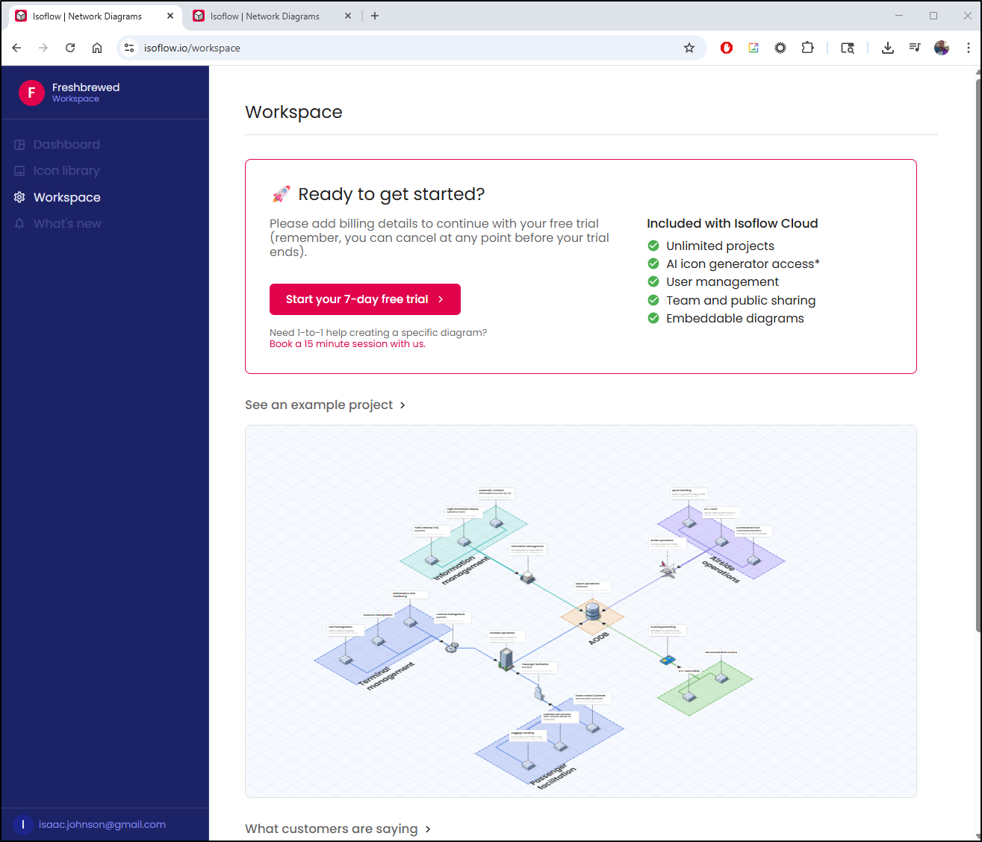Open the browser downloads panel
Screen dimensions: 982x842
point(888,48)
